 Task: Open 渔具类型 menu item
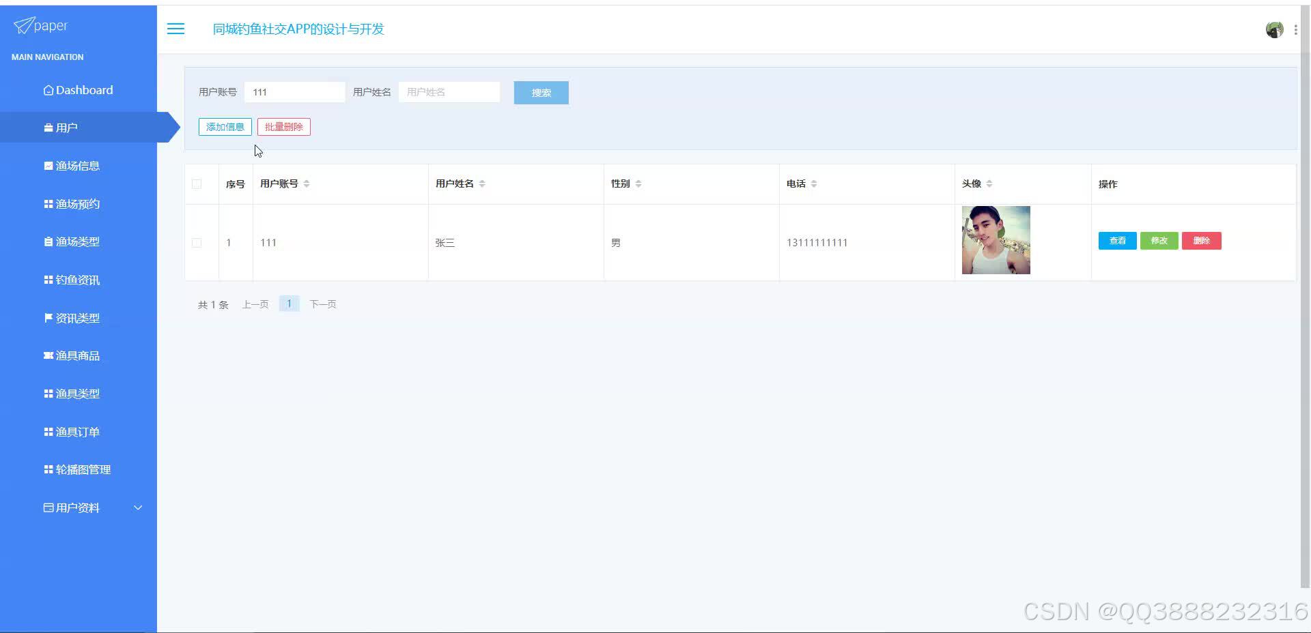tap(79, 394)
